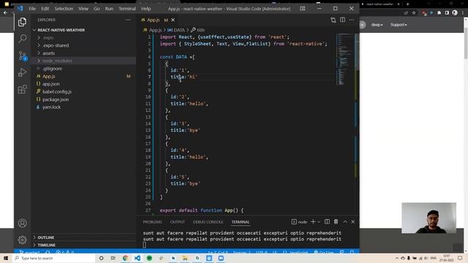Open the View menu
The height and width of the screenshot is (263, 468).
[83, 9]
